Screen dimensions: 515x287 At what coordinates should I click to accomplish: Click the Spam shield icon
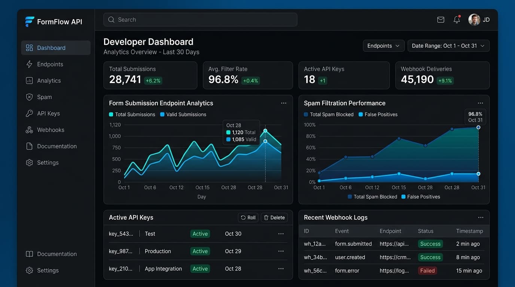(x=29, y=97)
